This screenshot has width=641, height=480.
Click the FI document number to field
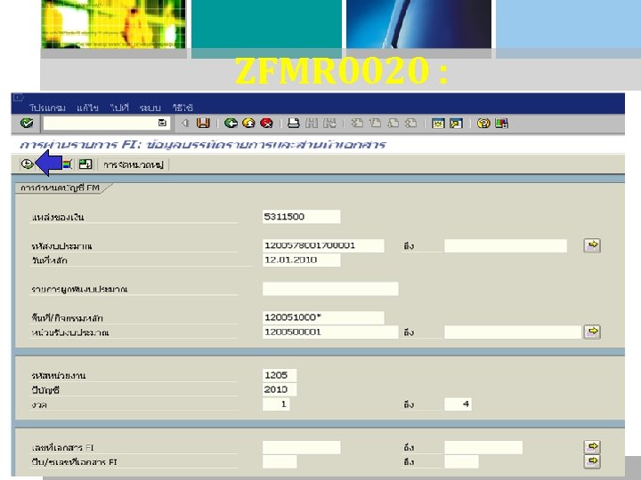pos(483,447)
